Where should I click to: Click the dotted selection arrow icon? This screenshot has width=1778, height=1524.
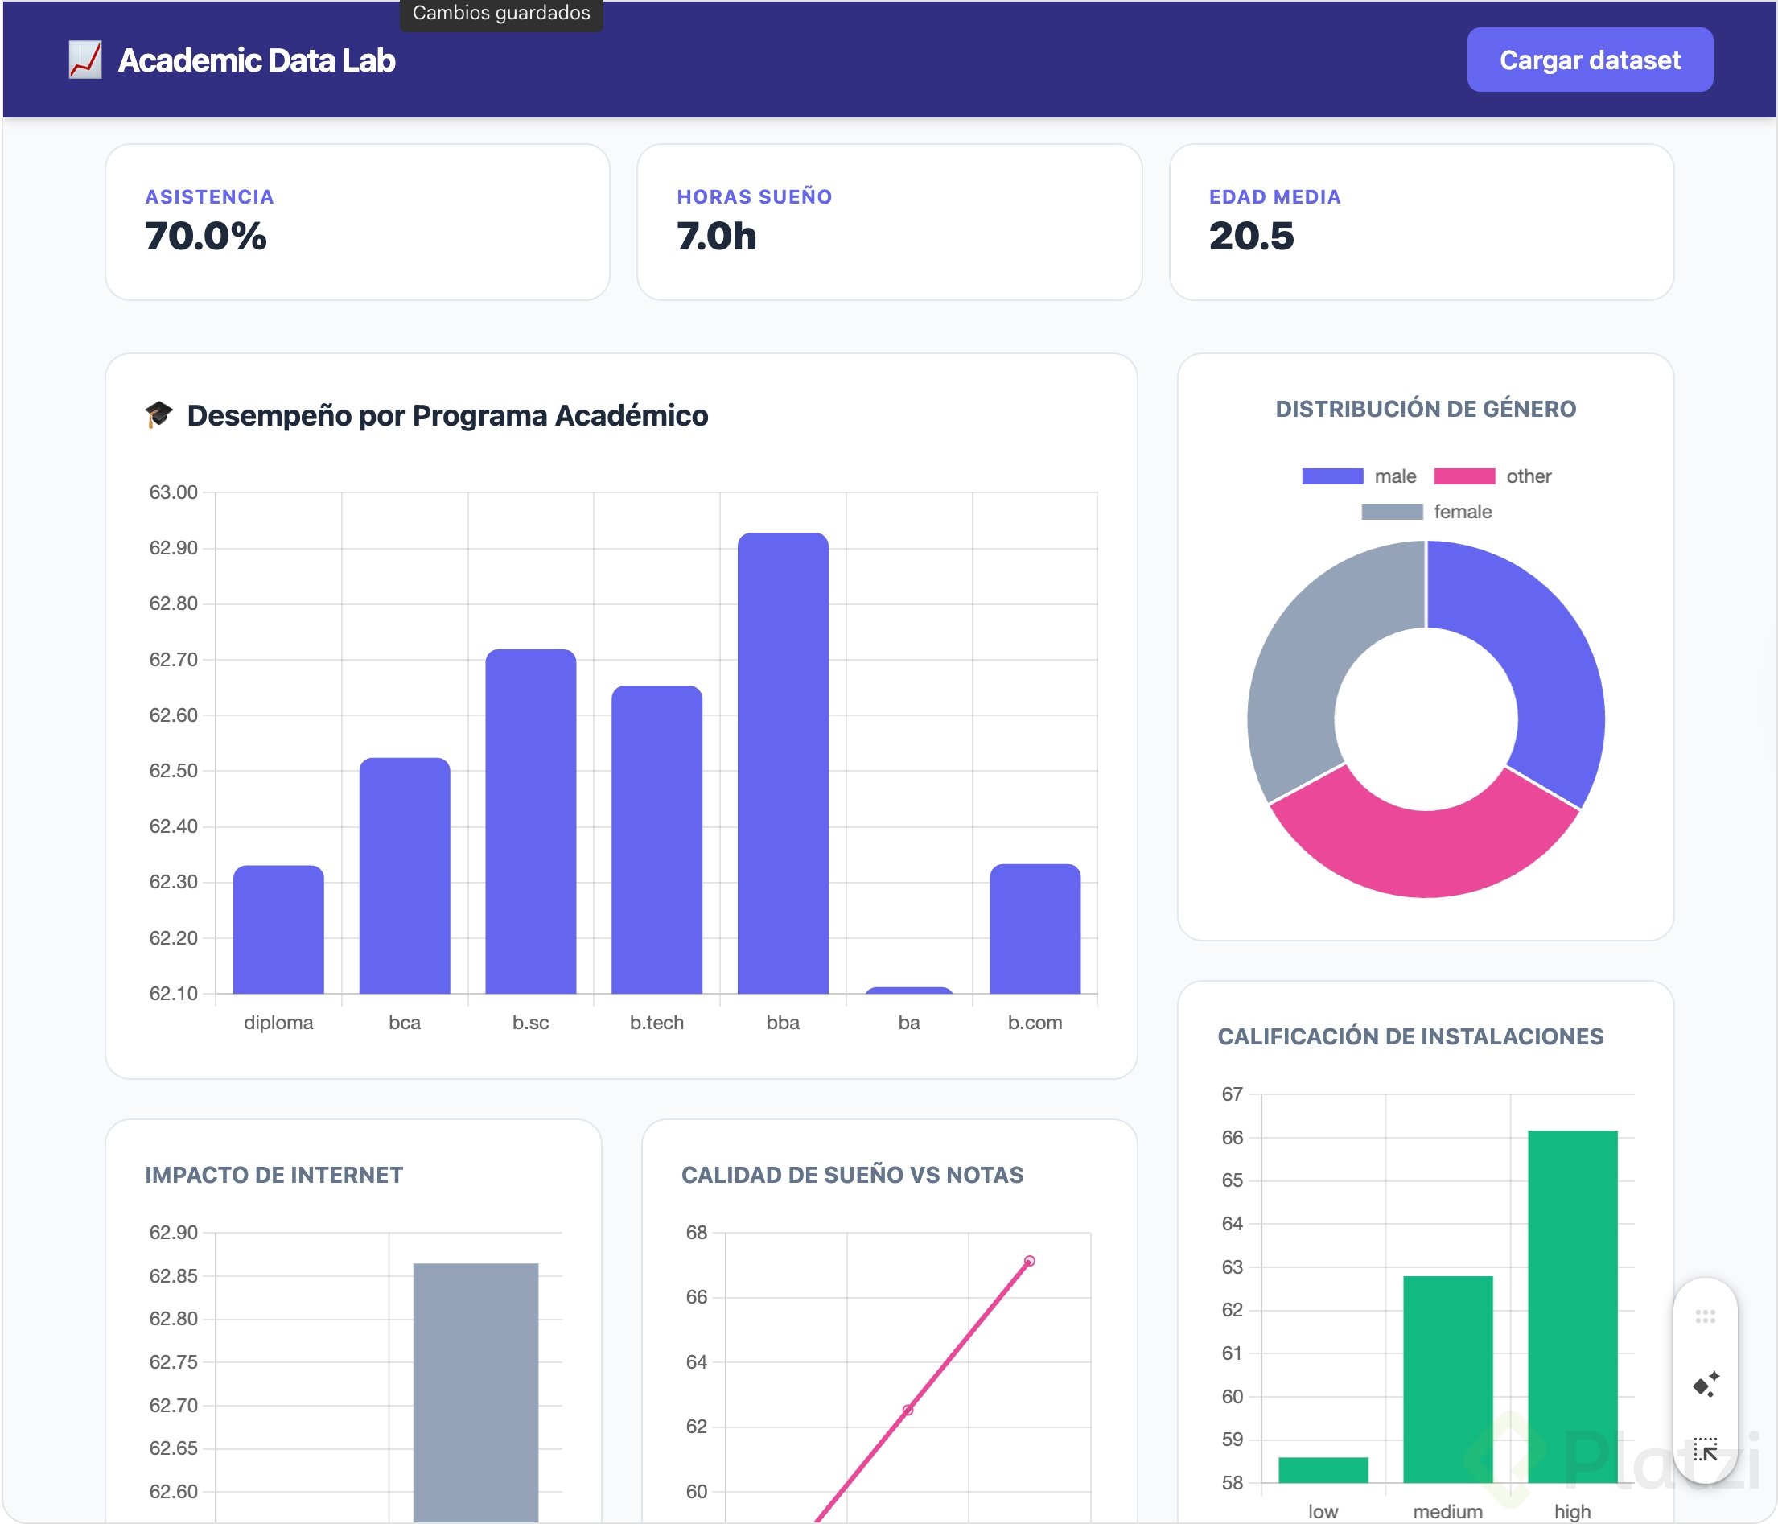[1705, 1449]
